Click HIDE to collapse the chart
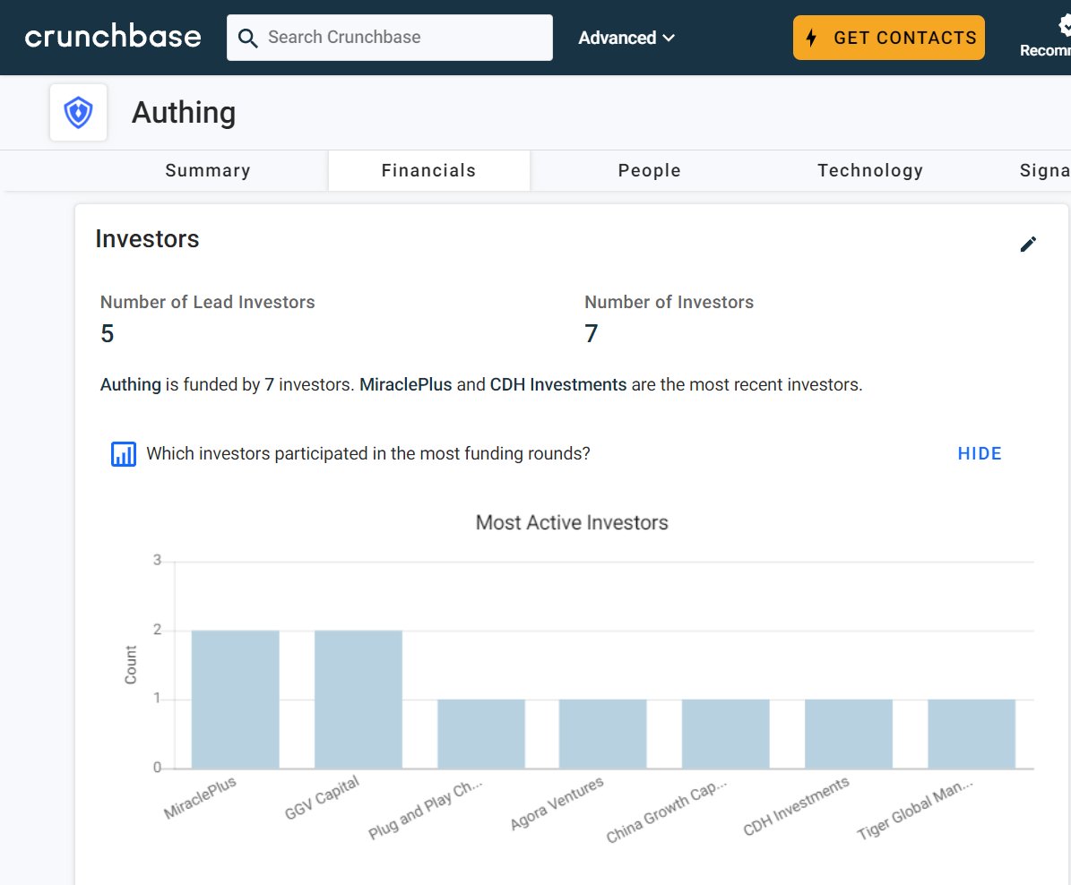 980,453
